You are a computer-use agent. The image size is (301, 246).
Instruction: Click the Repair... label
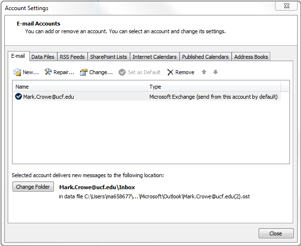pyautogui.click(x=64, y=72)
